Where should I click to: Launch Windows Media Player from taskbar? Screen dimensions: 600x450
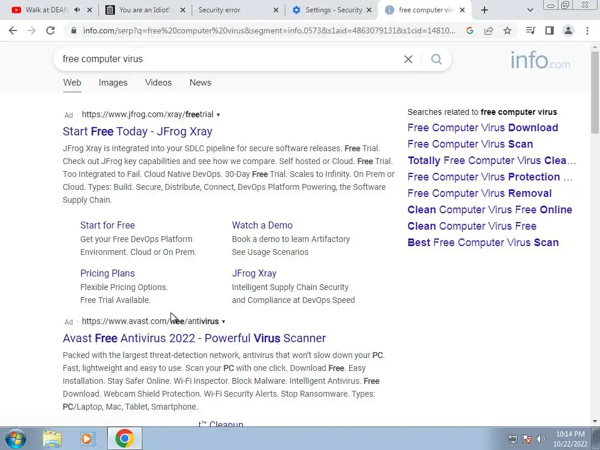87,438
